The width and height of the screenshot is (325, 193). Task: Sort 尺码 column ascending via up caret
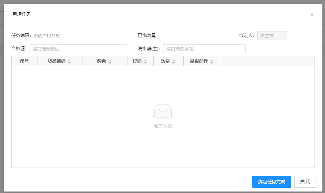(x=145, y=60)
